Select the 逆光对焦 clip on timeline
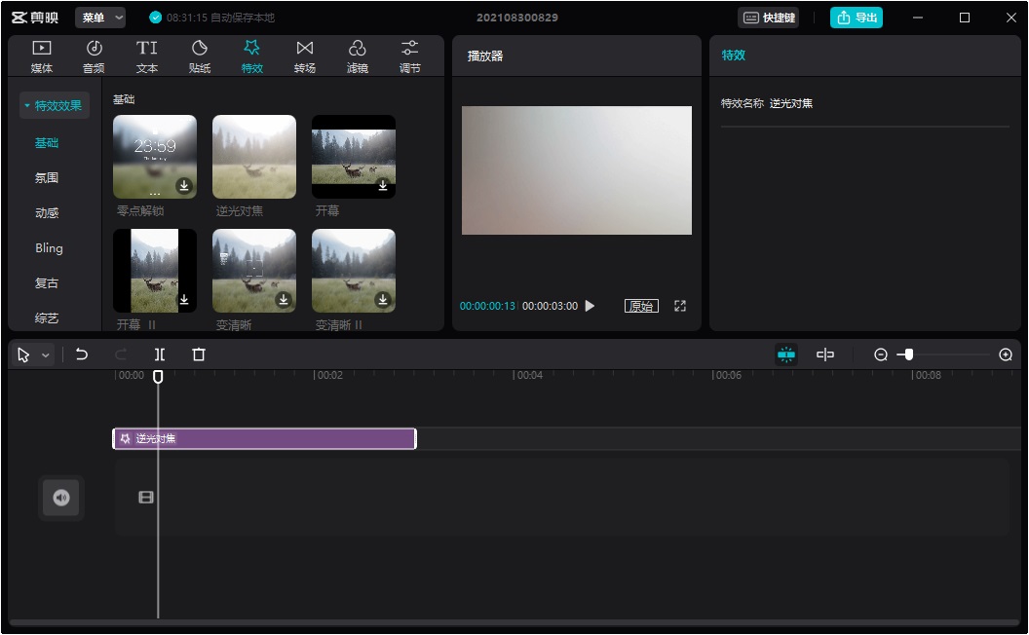The width and height of the screenshot is (1029, 635). pyautogui.click(x=264, y=438)
